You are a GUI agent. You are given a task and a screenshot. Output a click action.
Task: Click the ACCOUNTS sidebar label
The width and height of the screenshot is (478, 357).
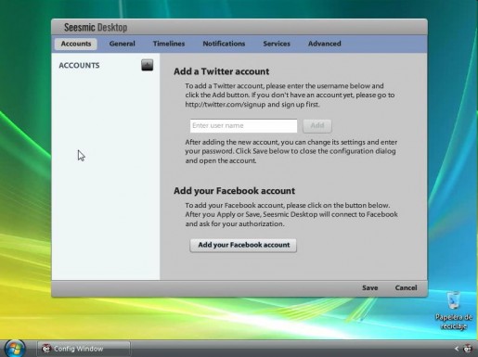coord(79,66)
